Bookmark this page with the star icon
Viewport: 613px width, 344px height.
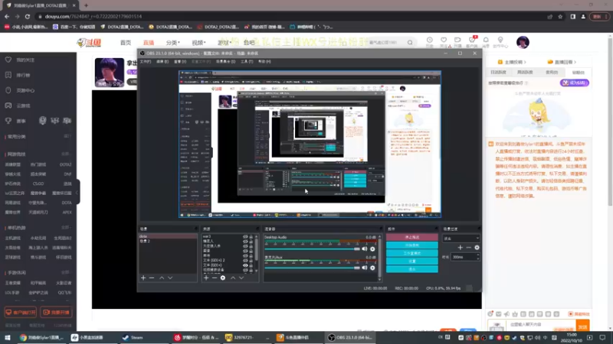coord(560,16)
